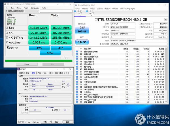Switch to 处理器 tab in CPU-Z
Image resolution: width=170 pixels, height=126 pixels.
(21, 73)
